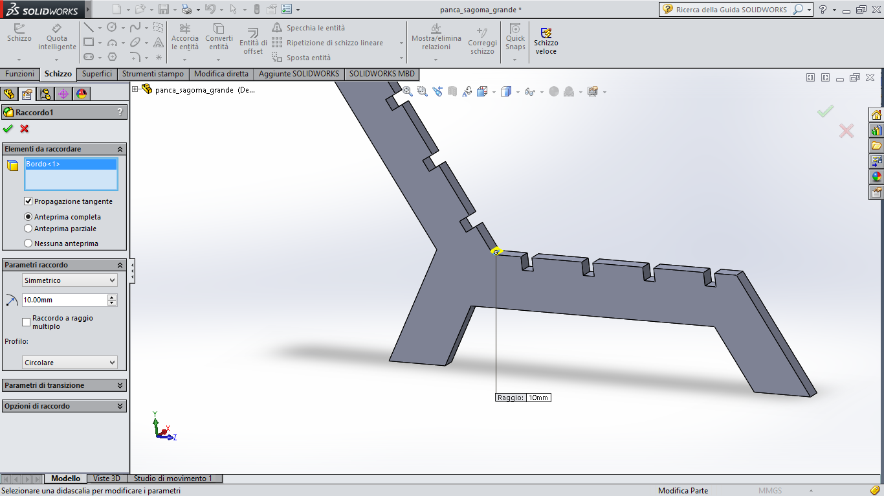Click Ripetizione di schizzo lineare
884x496 pixels.
click(x=327, y=43)
